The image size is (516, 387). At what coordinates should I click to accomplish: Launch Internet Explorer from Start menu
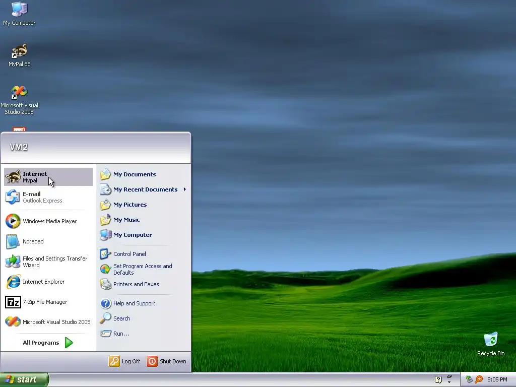pos(48,282)
